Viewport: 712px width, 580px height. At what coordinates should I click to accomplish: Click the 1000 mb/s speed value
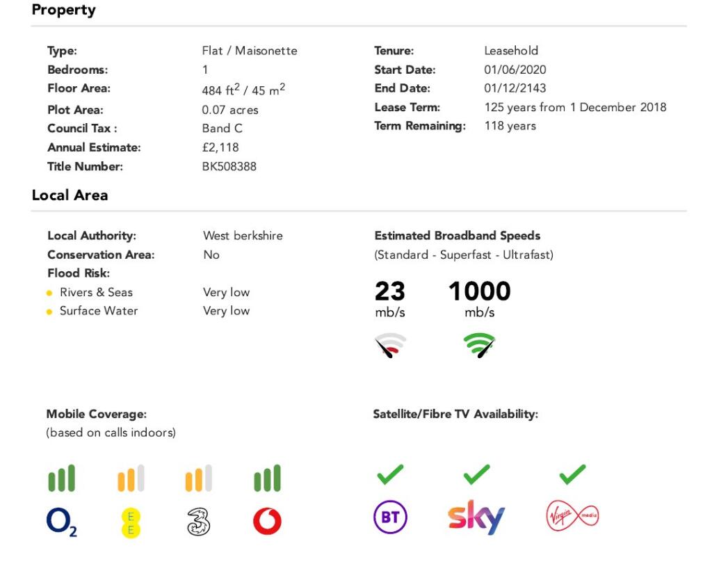pos(479,291)
